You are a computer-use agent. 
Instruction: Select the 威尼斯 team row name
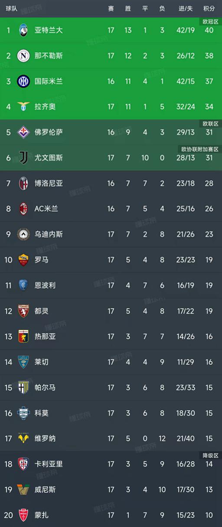pos(45,490)
